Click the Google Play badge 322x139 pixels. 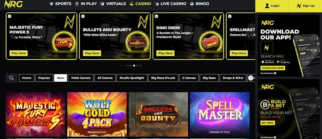283,62
